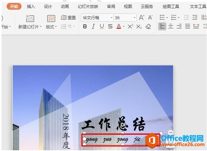Viewport: 207px width, 151px height.
Task: Open the 文本工具 tab
Action: 198,6
